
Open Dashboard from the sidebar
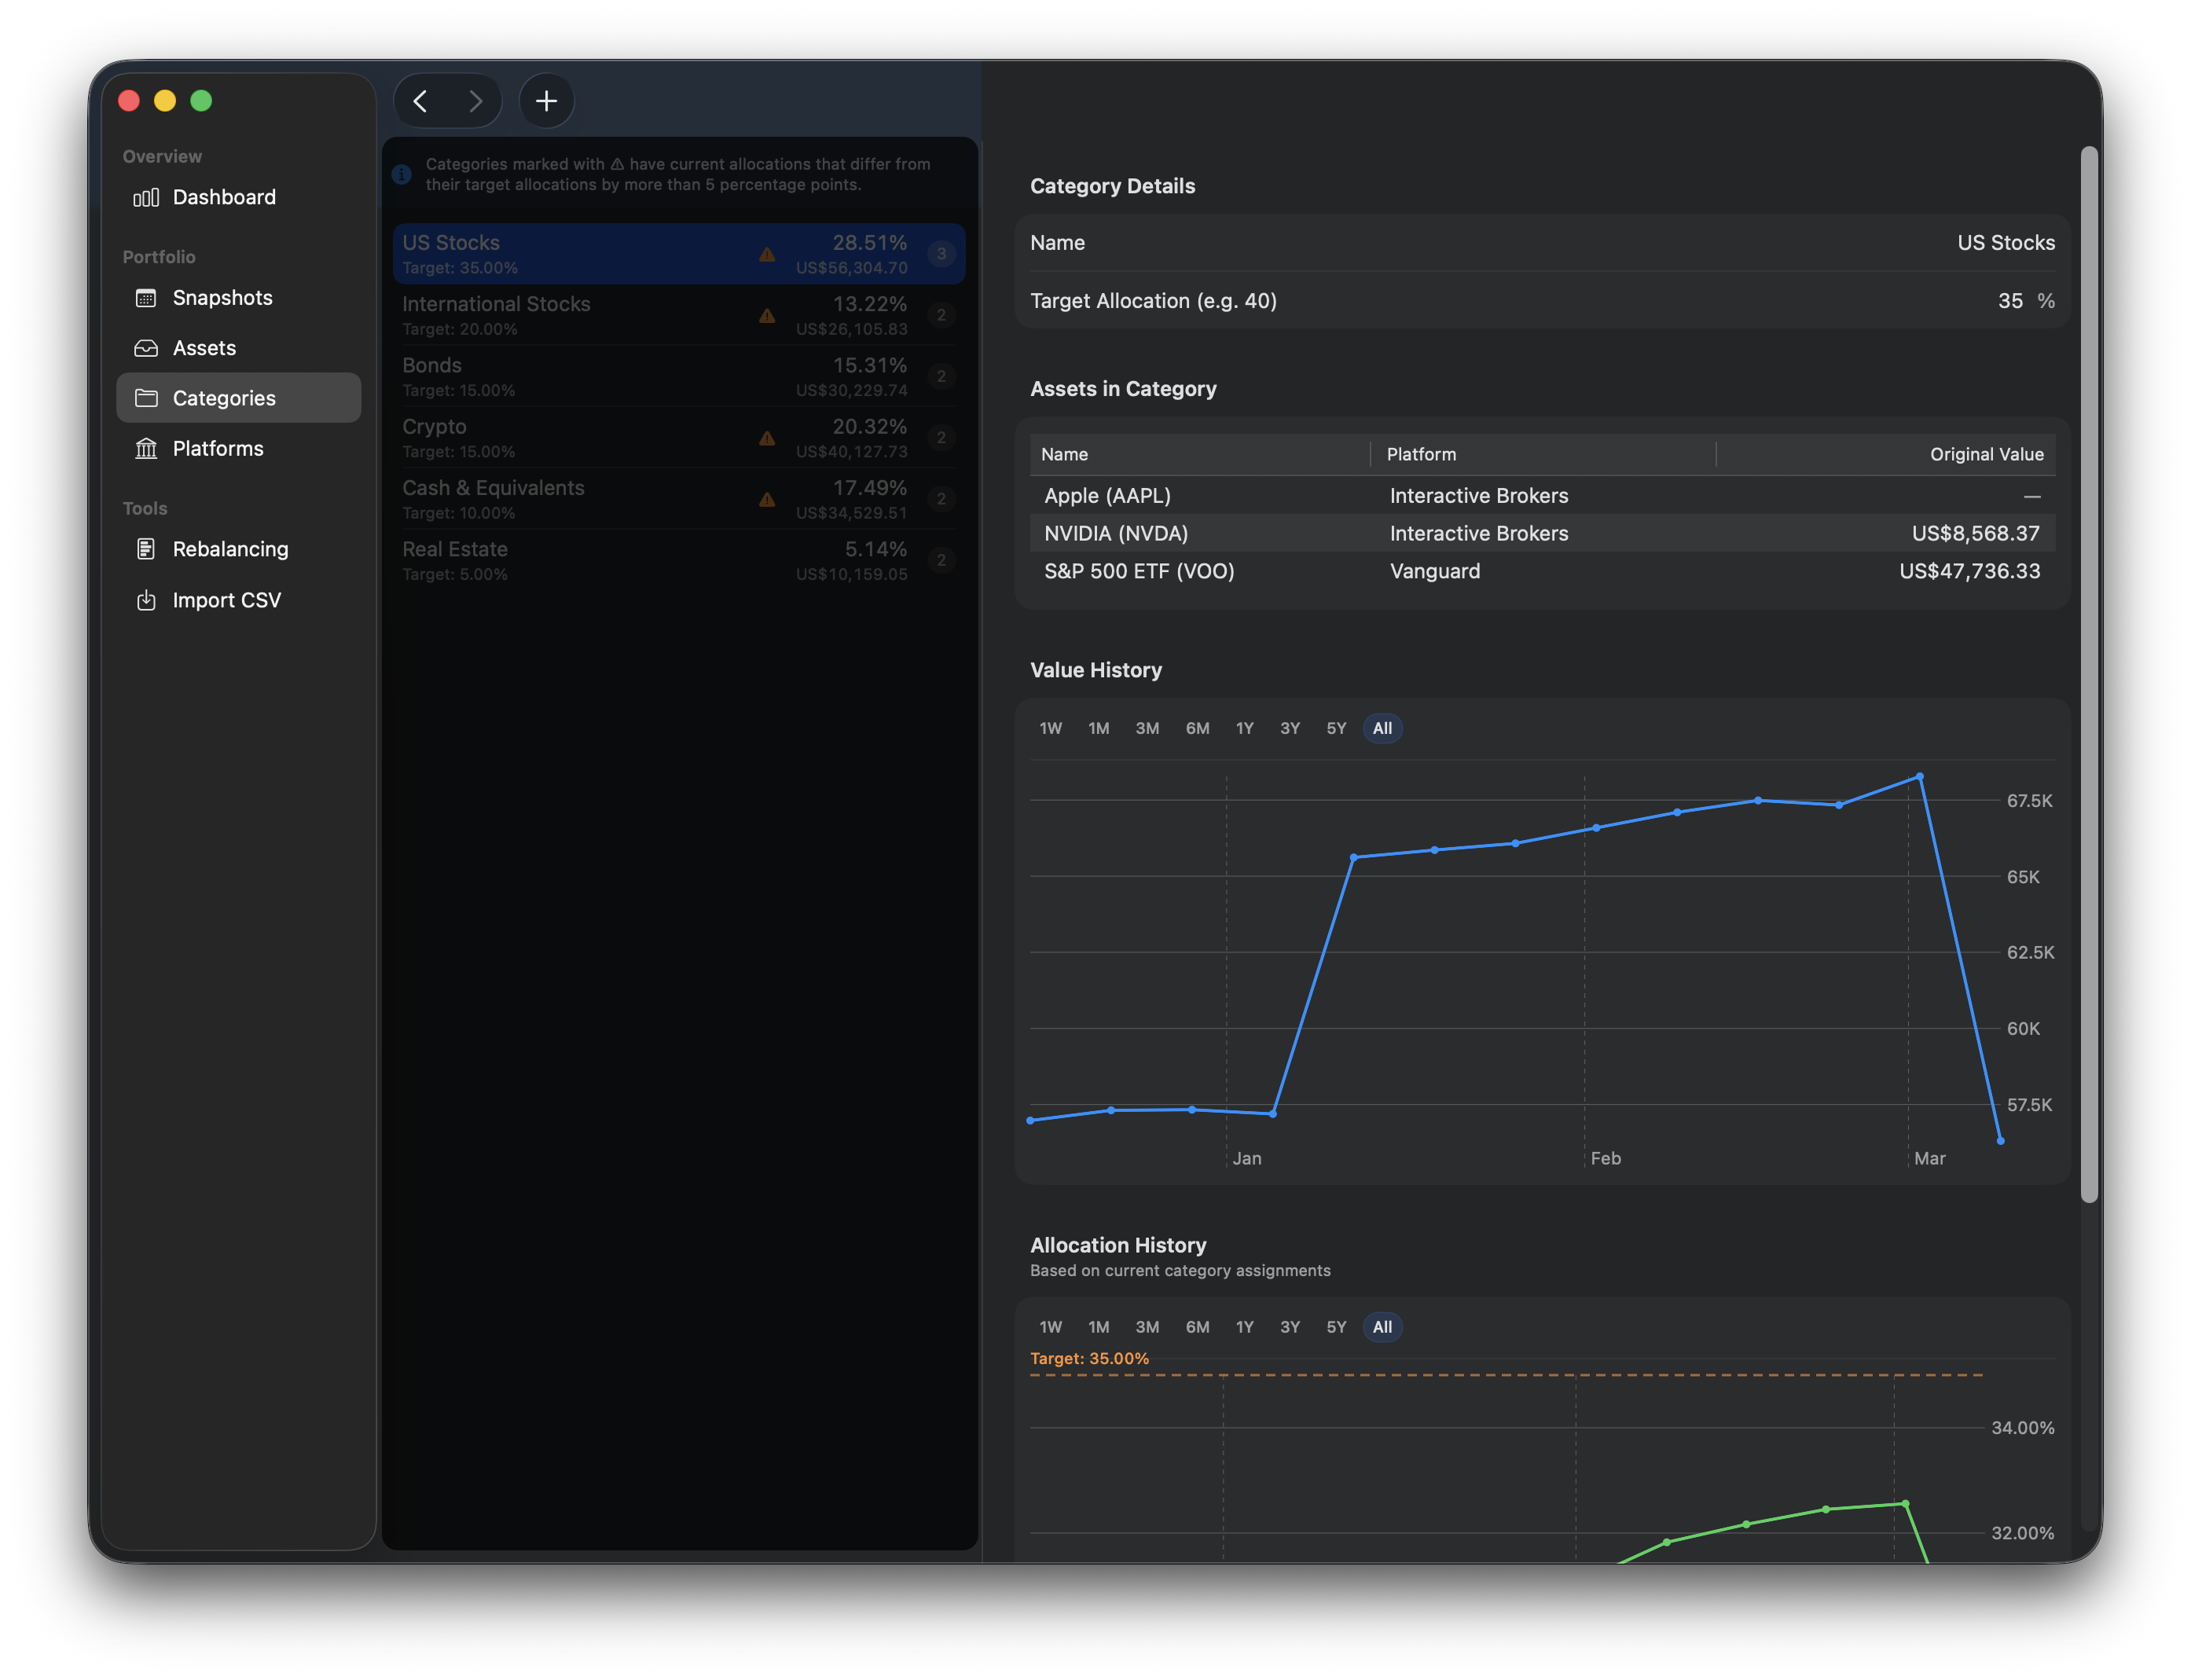[x=223, y=197]
